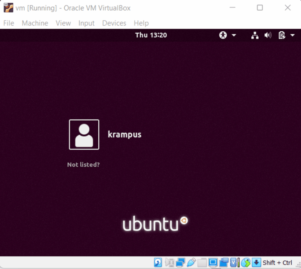The height and width of the screenshot is (269, 301).
Task: Open Ubuntu accessibility menu person icon
Action: pos(223,35)
